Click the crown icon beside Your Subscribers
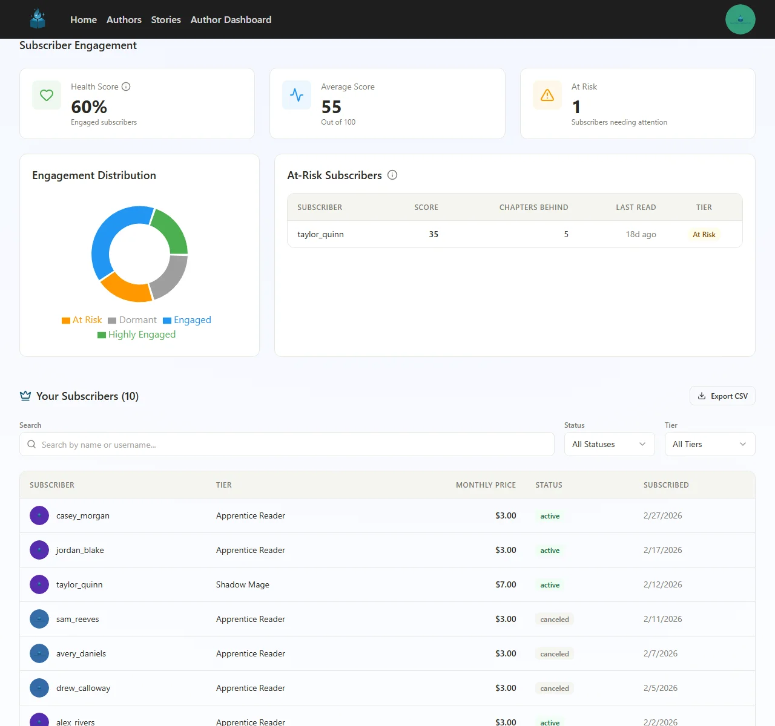The height and width of the screenshot is (726, 775). 25,396
